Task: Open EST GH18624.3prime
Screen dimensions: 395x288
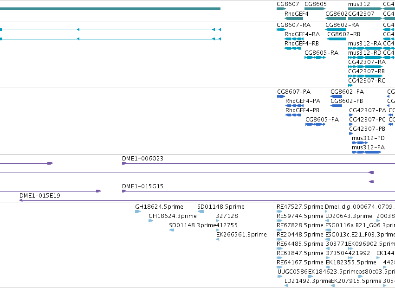Action: tap(173, 216)
